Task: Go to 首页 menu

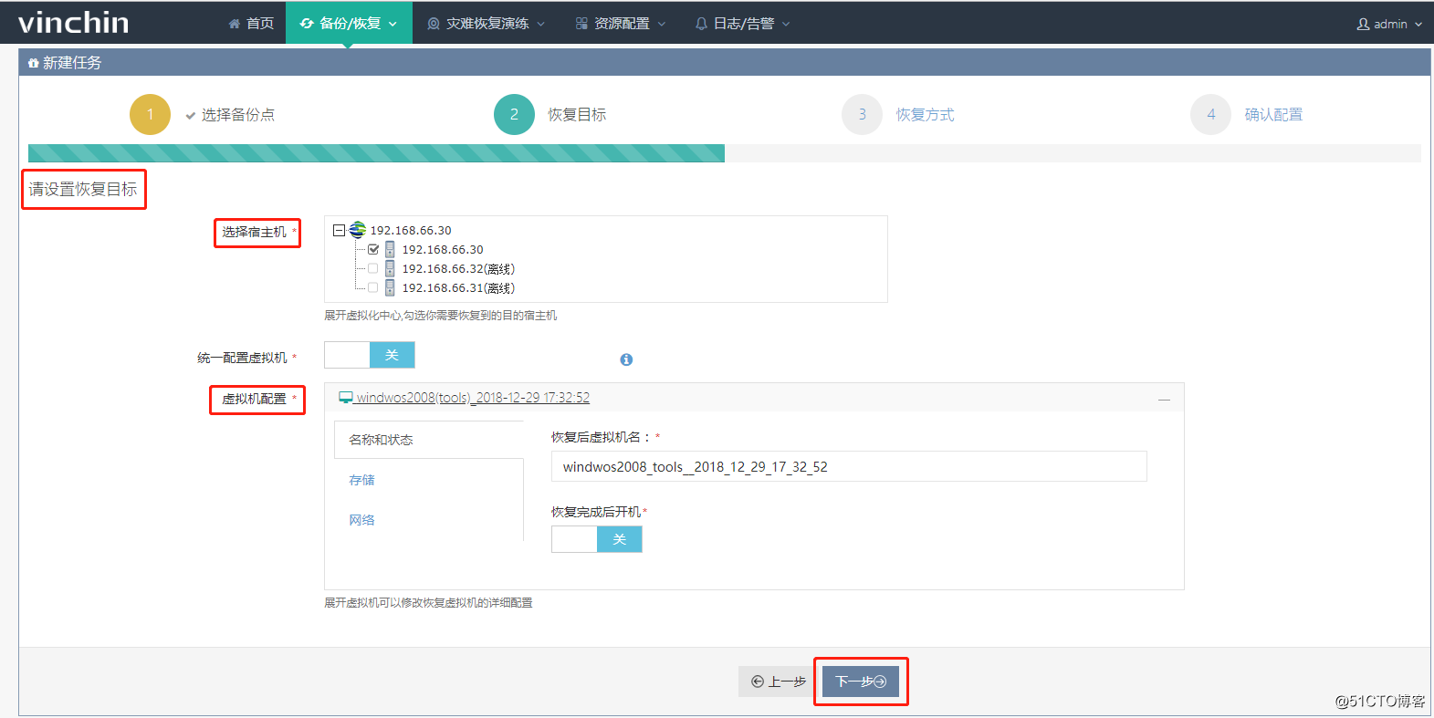Action: (x=251, y=24)
